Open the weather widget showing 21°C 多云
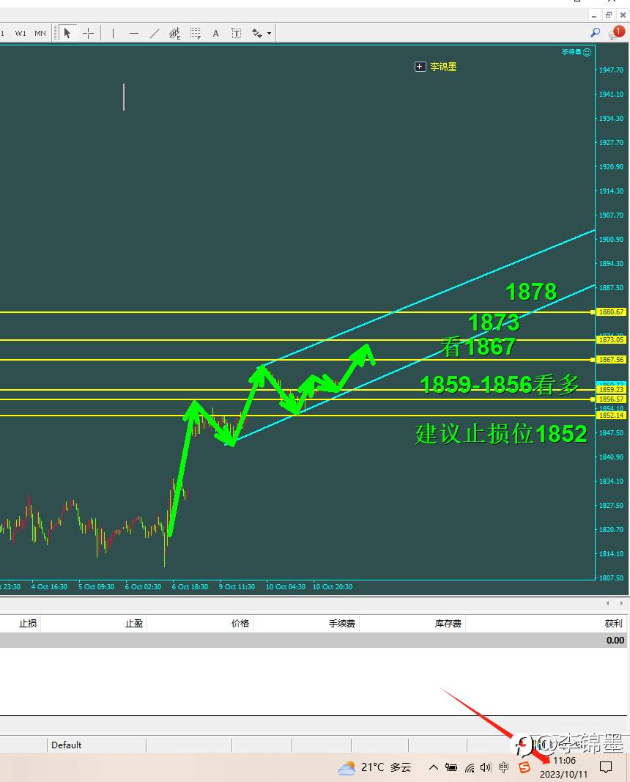Screen dimensions: 630x782 pyautogui.click(x=374, y=767)
